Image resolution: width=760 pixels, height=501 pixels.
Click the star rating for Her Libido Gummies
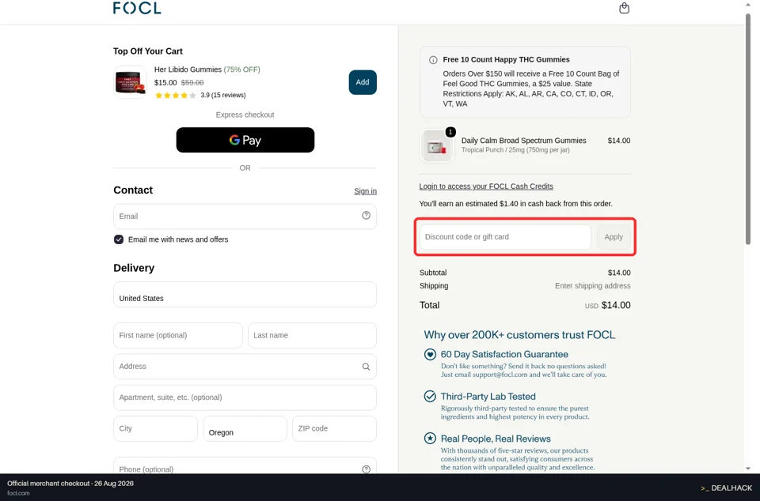[x=176, y=96]
